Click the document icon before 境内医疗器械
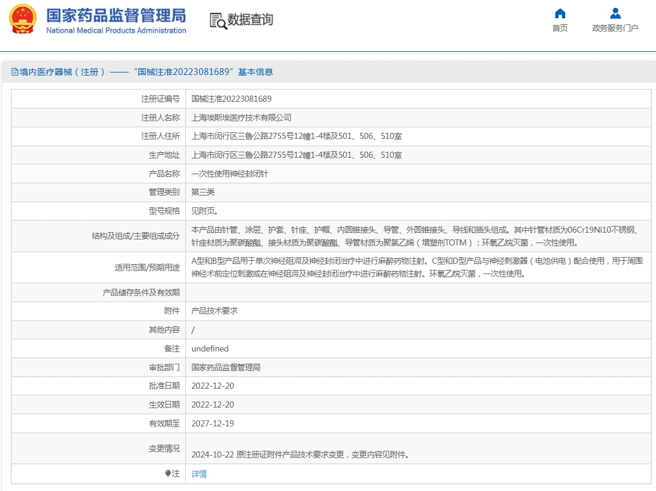 pos(15,72)
